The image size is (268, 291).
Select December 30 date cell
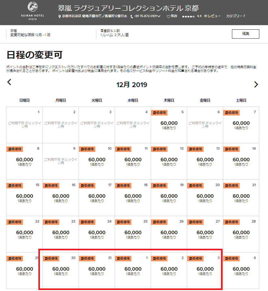pos(61,271)
